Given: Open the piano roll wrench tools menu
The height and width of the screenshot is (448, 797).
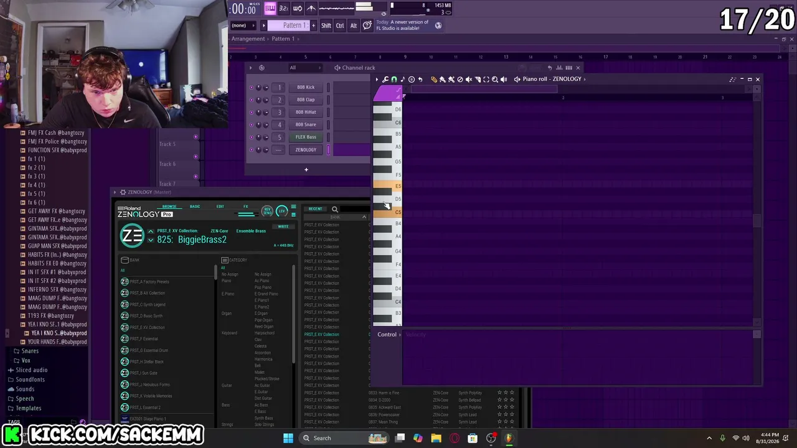Looking at the screenshot, I should pos(385,80).
